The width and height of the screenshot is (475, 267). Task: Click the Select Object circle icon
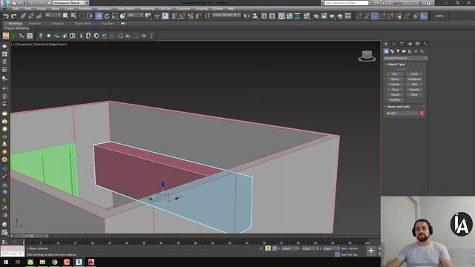click(82, 16)
